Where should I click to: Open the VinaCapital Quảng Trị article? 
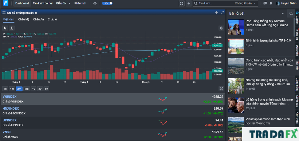pos(268,121)
